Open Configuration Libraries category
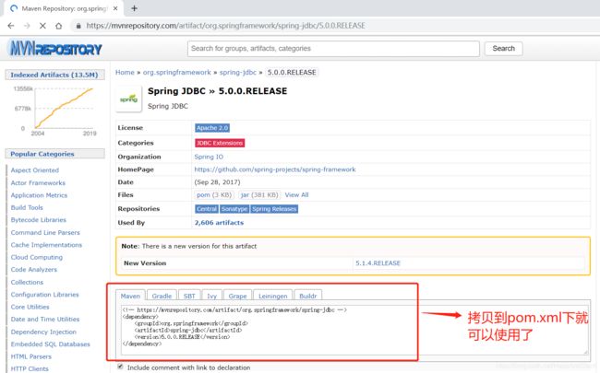 click(x=45, y=295)
